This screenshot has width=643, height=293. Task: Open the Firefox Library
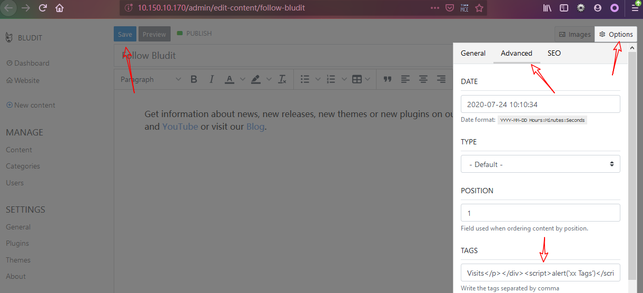point(548,8)
